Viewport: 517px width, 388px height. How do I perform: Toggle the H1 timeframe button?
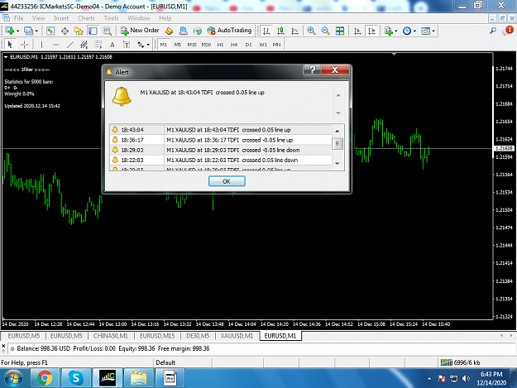(220, 45)
